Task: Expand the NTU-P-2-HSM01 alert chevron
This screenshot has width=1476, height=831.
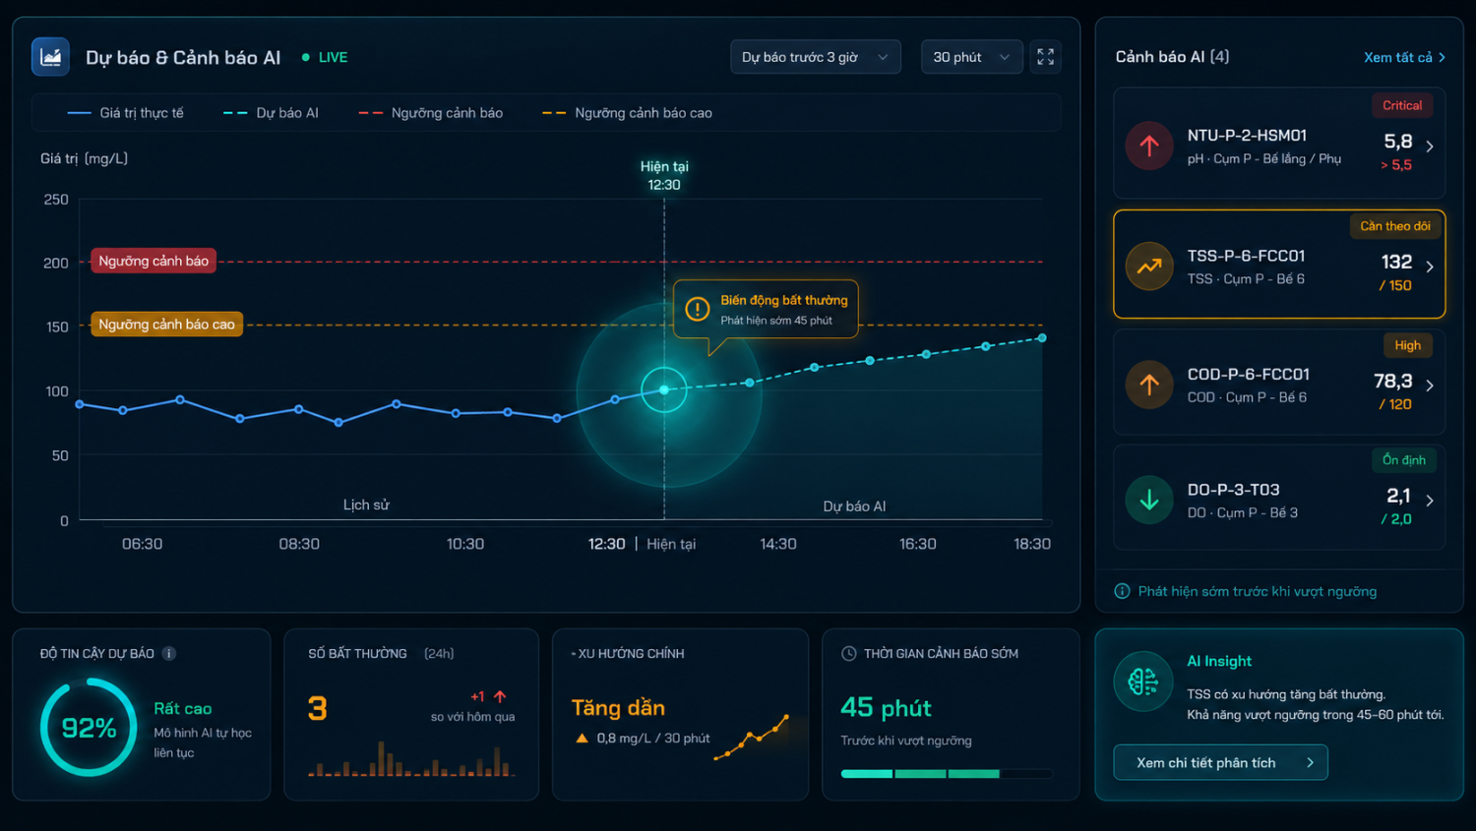Action: [1430, 147]
